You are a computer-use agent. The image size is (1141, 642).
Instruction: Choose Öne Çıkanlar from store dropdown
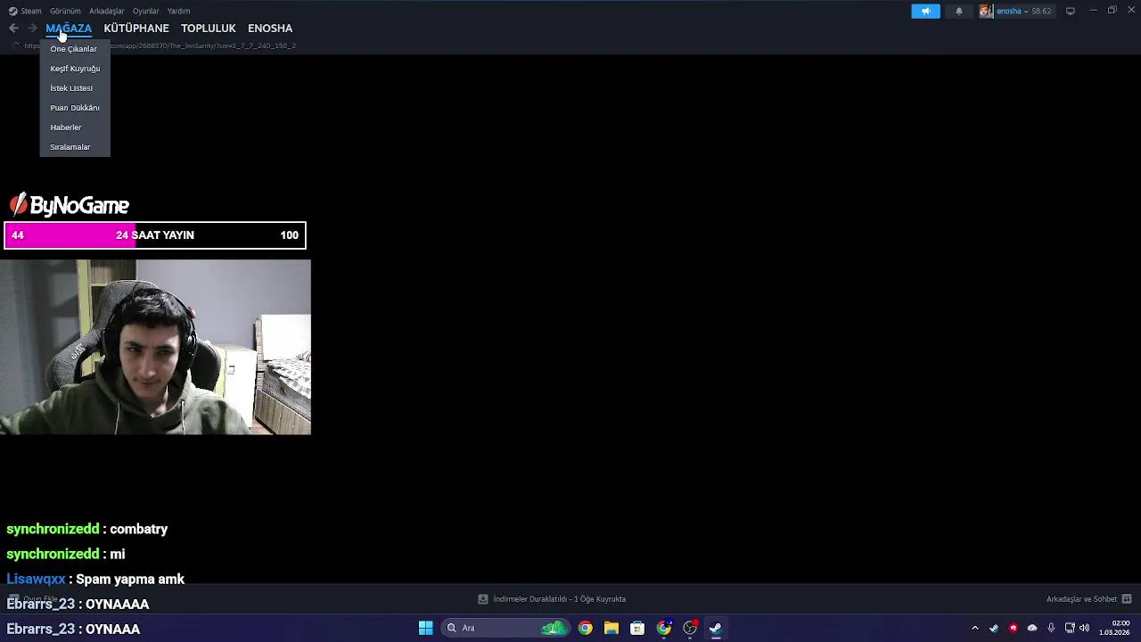[x=74, y=49]
